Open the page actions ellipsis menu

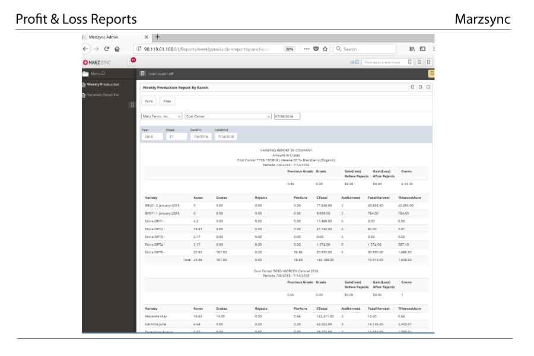(x=307, y=49)
